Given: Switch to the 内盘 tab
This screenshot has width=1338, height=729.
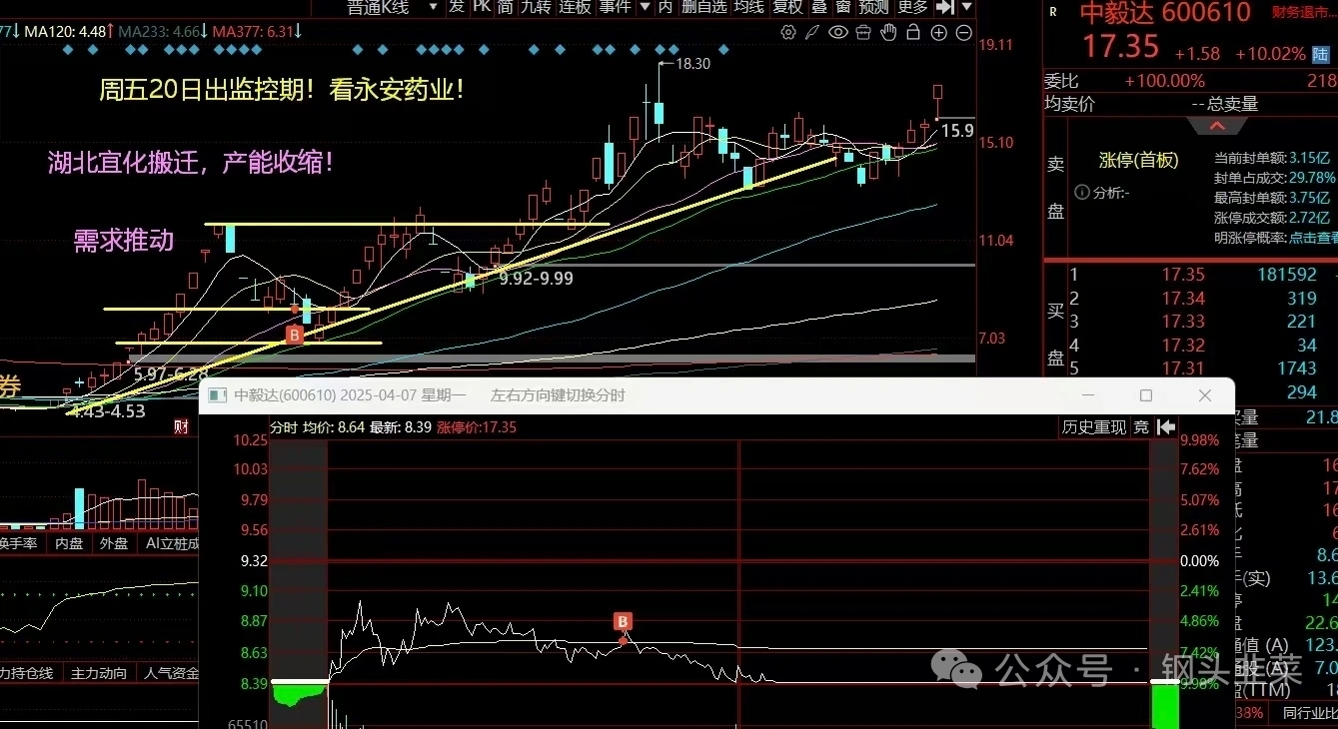Looking at the screenshot, I should pos(69,544).
